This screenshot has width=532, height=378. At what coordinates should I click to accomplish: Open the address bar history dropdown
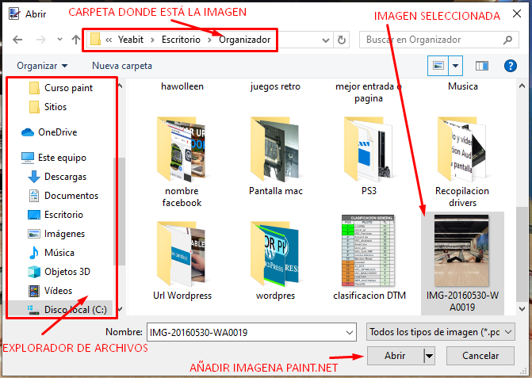(x=324, y=40)
